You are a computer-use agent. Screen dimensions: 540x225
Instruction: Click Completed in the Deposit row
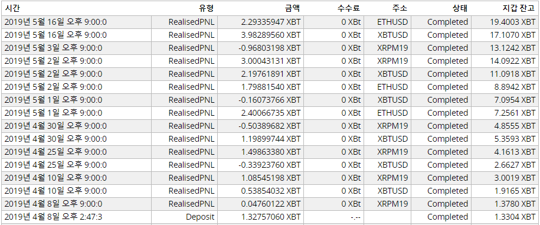tap(448, 217)
